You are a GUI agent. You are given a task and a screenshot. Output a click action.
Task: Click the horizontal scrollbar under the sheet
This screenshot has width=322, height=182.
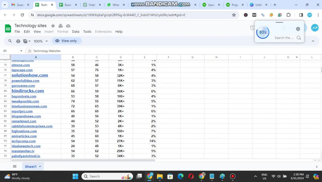click(83, 160)
